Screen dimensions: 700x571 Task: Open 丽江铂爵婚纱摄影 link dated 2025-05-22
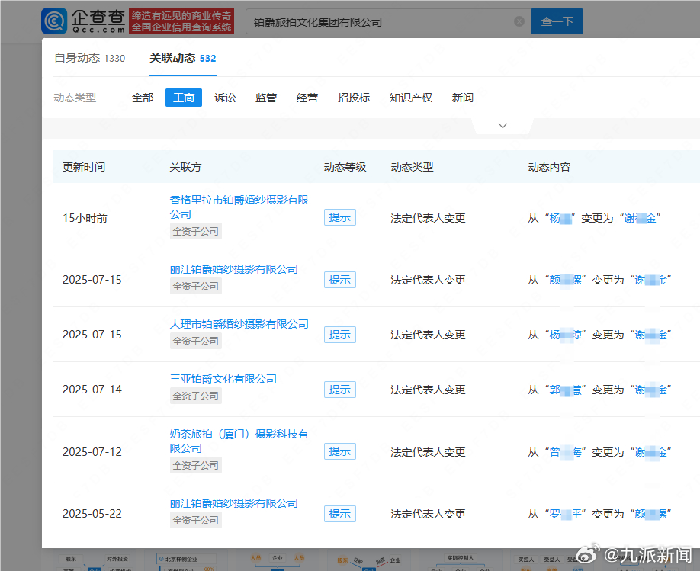(x=233, y=503)
